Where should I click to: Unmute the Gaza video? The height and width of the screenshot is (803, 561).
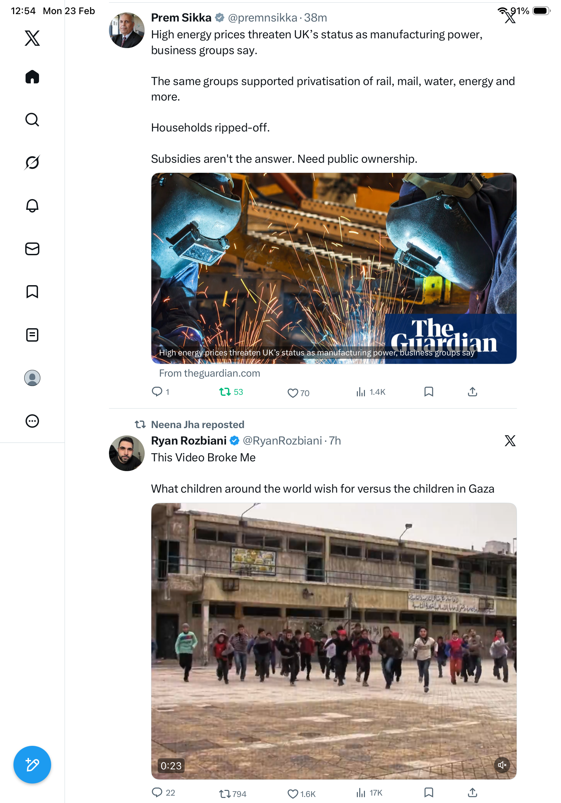tap(502, 765)
